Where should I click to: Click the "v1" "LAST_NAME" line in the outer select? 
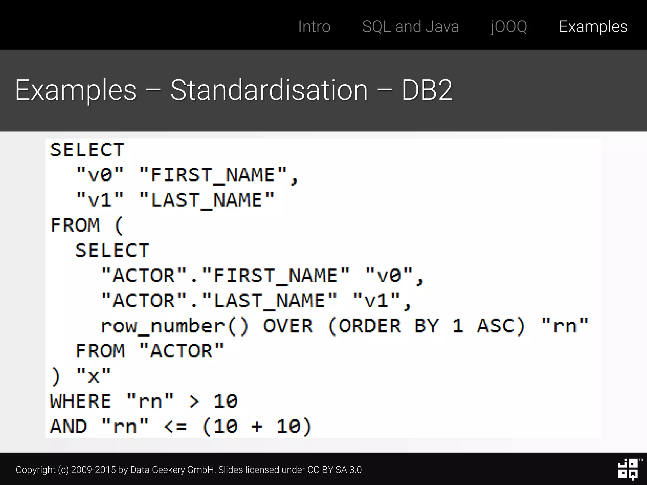pyautogui.click(x=175, y=200)
